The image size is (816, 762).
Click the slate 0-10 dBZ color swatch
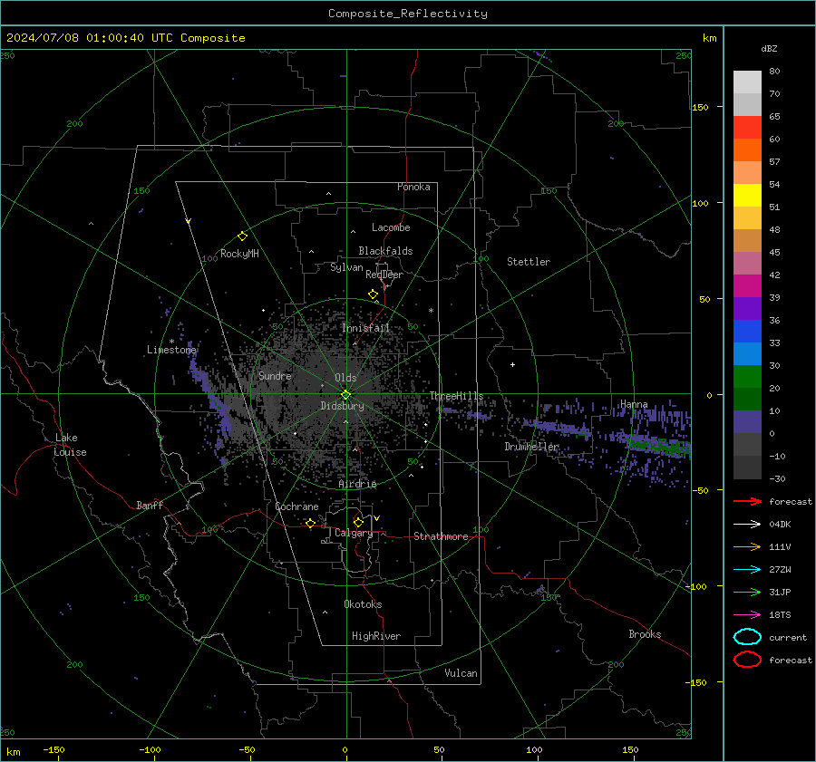pos(747,422)
